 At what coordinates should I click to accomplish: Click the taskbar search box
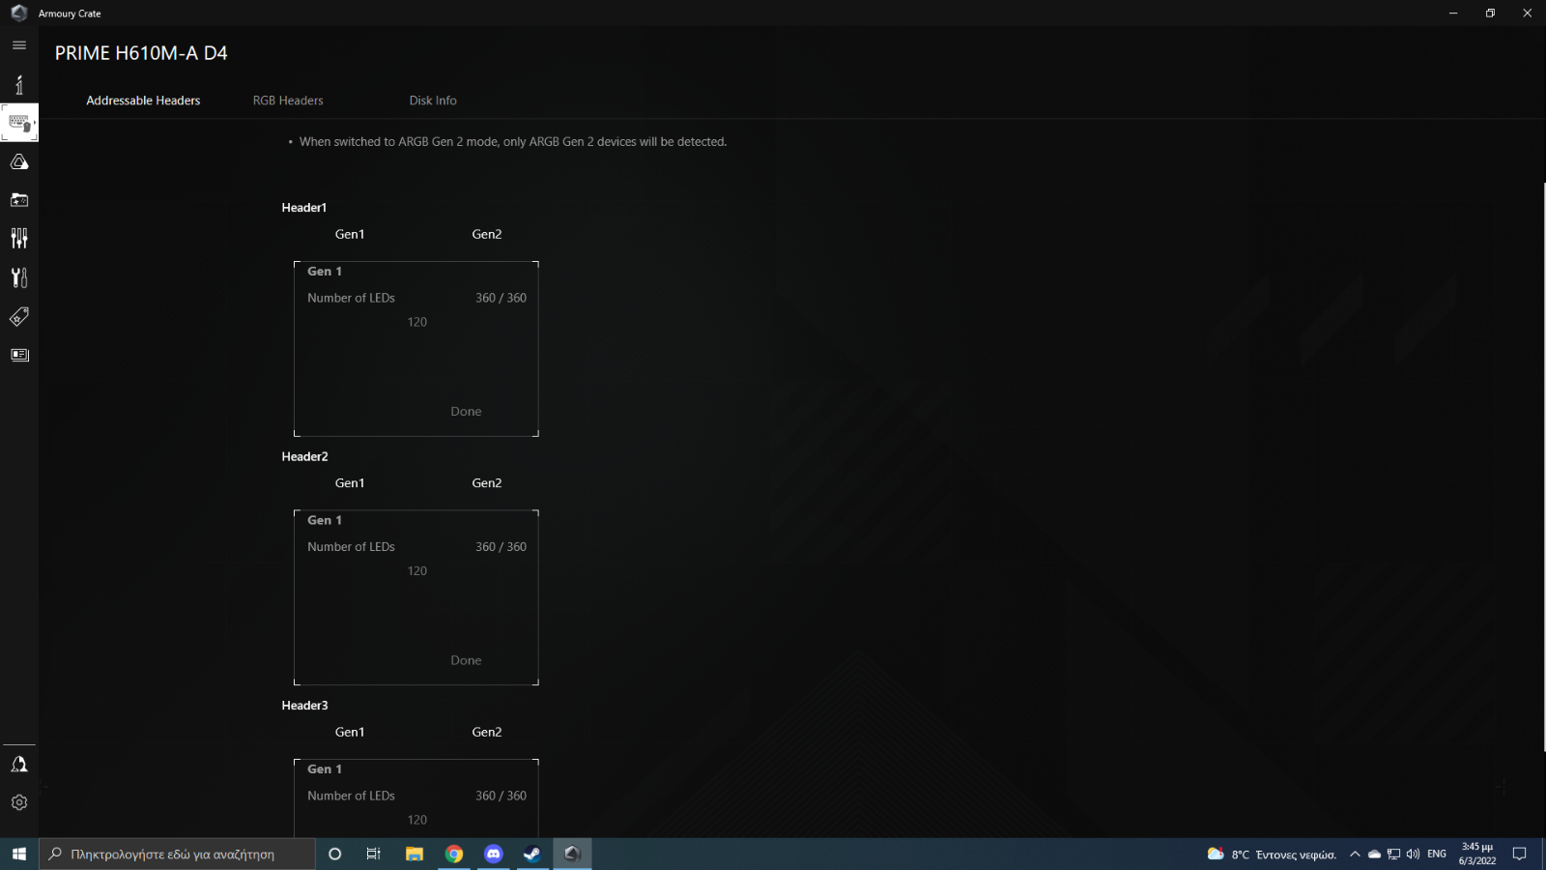click(x=177, y=854)
